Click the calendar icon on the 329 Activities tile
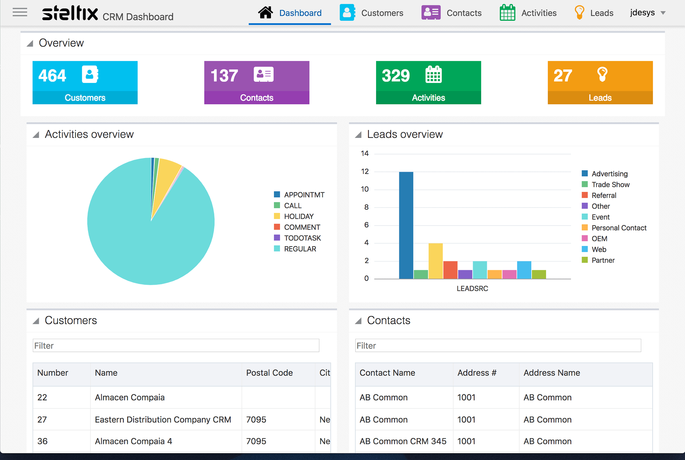The width and height of the screenshot is (685, 460). point(433,75)
